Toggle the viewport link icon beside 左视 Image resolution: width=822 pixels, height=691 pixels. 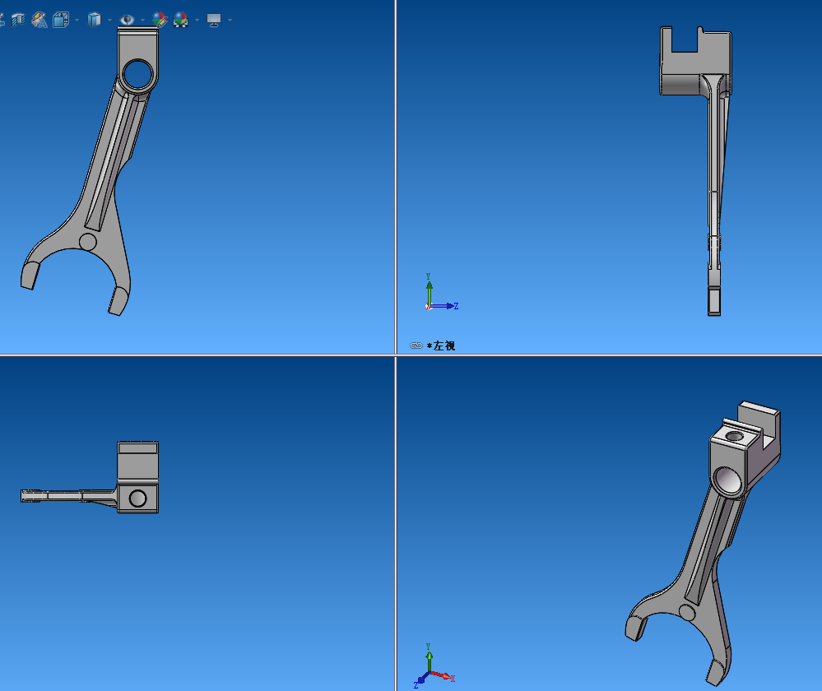(416, 345)
